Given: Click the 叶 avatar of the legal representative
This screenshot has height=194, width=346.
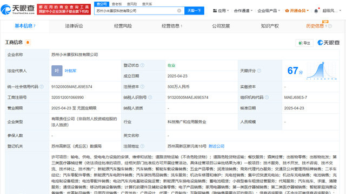Looking at the screenshot, I should [57, 71].
